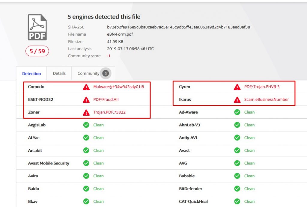Screen dimensions: 307x207
Task: Click the Community count badge showing 2
Action: [x=106, y=73]
